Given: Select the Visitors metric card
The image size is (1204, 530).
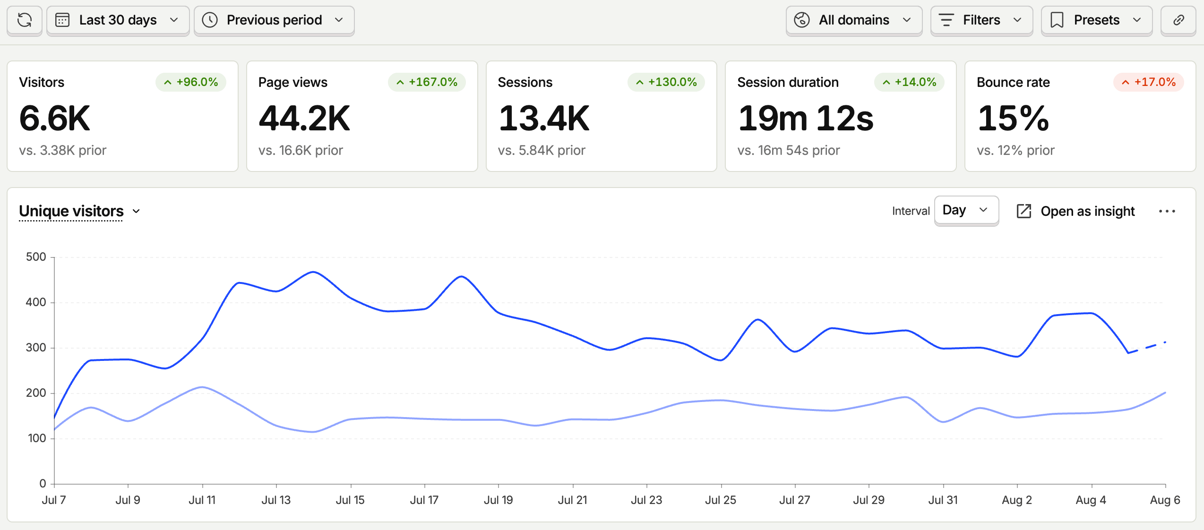Looking at the screenshot, I should tap(122, 116).
